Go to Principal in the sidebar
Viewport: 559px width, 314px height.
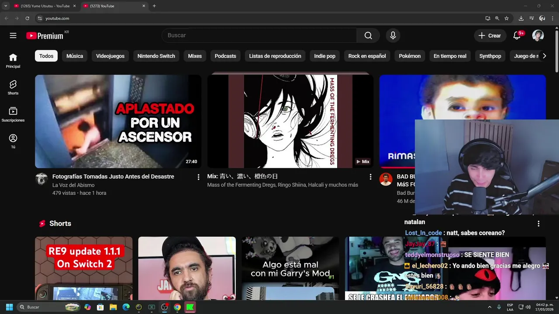click(13, 61)
